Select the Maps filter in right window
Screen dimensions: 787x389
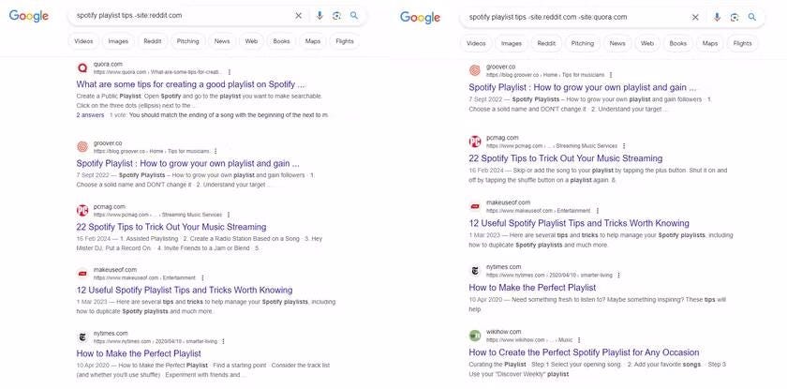710,44
